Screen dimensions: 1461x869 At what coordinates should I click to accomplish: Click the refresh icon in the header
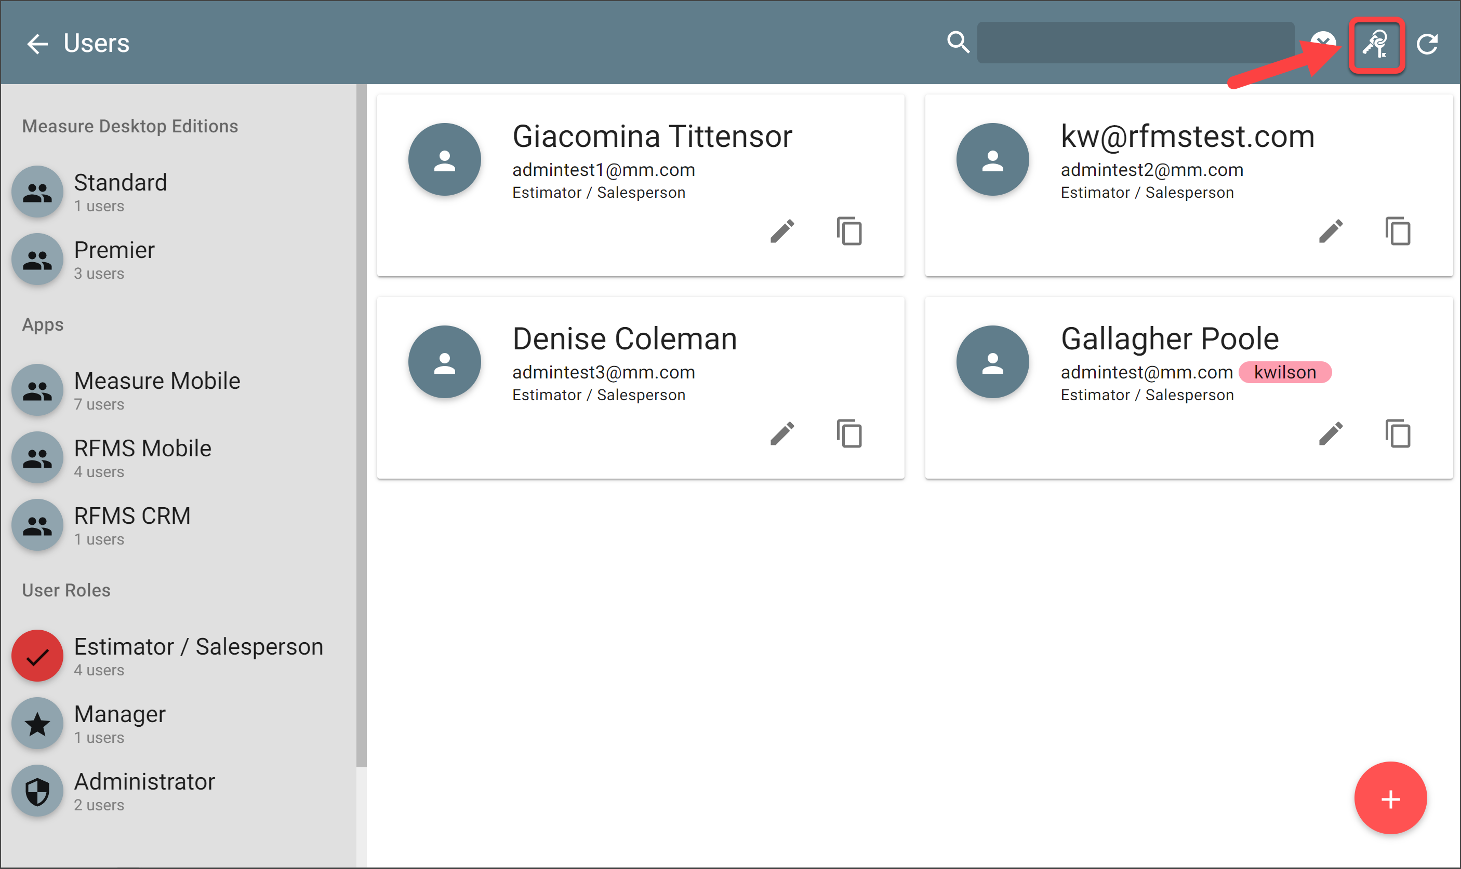pos(1427,44)
